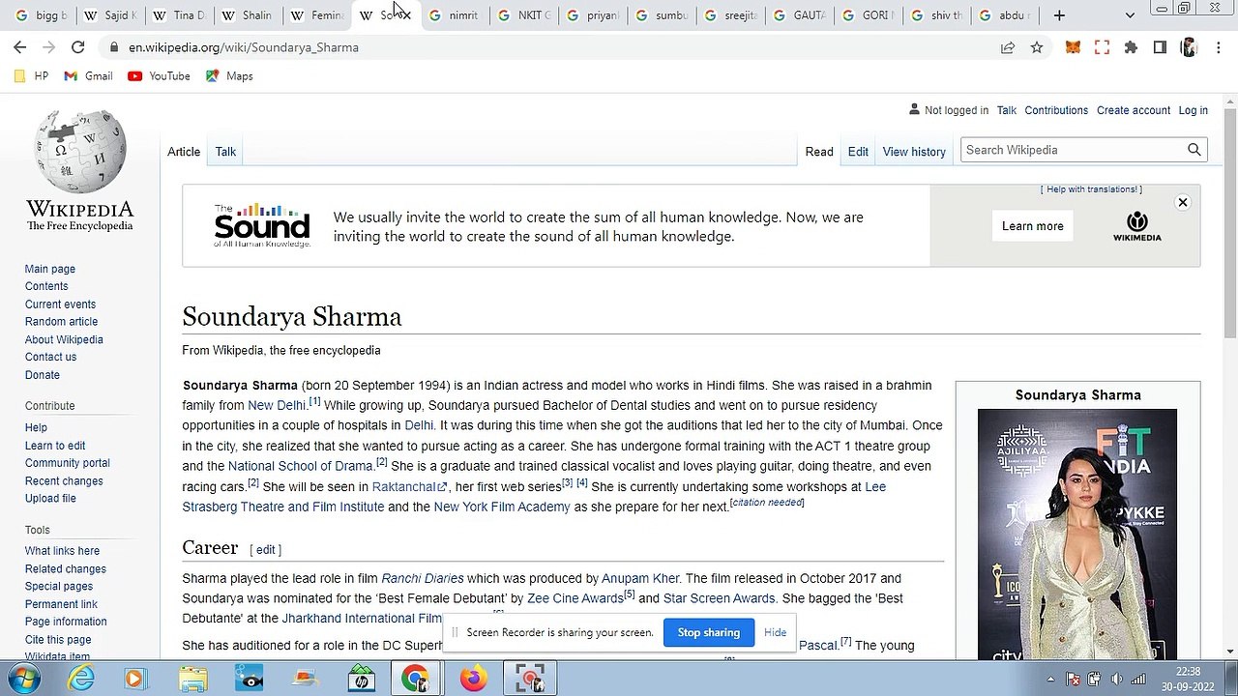The image size is (1238, 696).
Task: Open the taskbar clock and date
Action: click(1189, 679)
